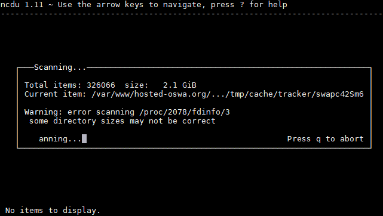Click the 'tmp/cache/tracker' path segment
This screenshot has height=216, width=383.
pyautogui.click(x=271, y=94)
